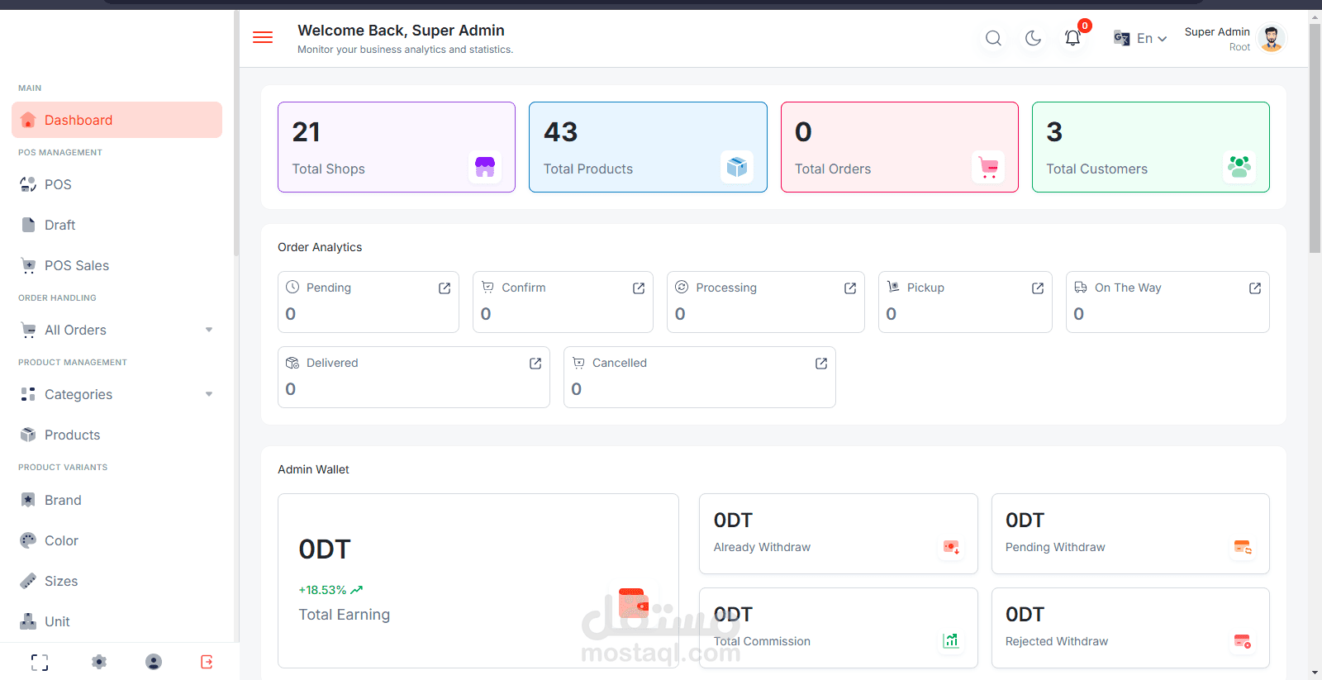This screenshot has height=680, width=1322.
Task: Click the search magnifier icon
Action: tap(993, 38)
